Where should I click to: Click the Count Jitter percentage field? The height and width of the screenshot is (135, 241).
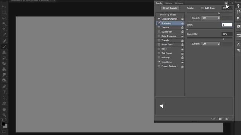click(227, 34)
